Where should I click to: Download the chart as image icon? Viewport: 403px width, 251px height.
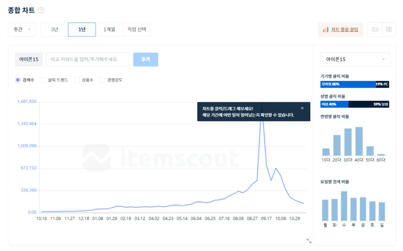click(375, 30)
